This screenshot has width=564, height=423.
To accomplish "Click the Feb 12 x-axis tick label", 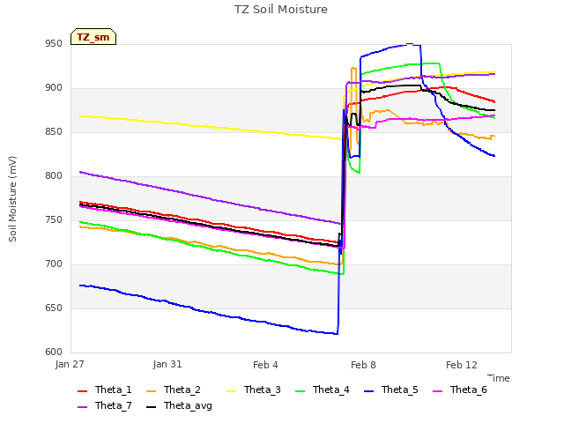I will (x=462, y=365).
